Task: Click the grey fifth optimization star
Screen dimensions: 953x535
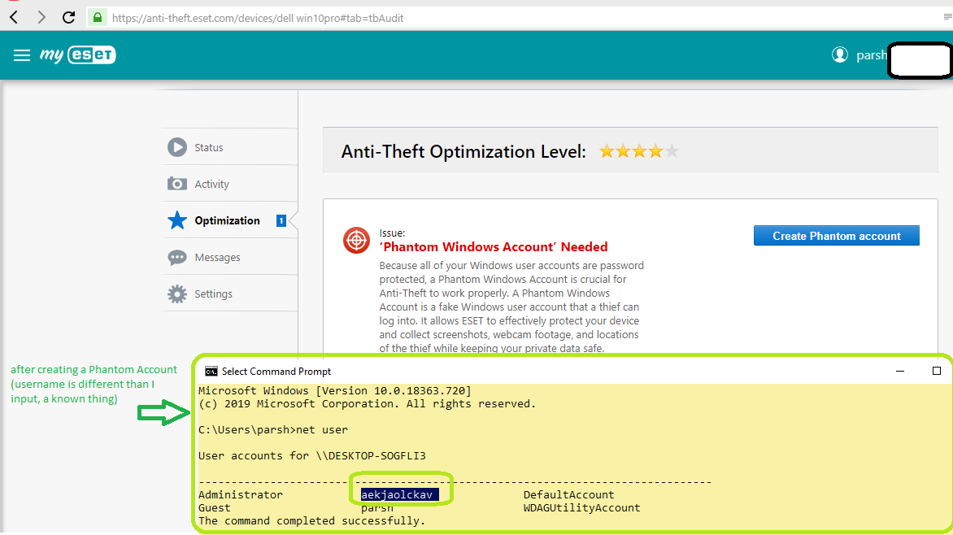Action: pos(672,150)
